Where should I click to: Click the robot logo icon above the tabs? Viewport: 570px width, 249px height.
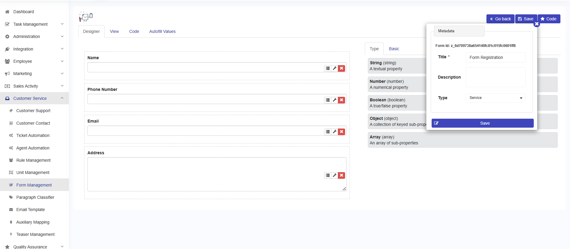86,17
